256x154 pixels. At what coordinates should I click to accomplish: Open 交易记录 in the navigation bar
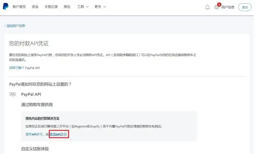click(51, 7)
